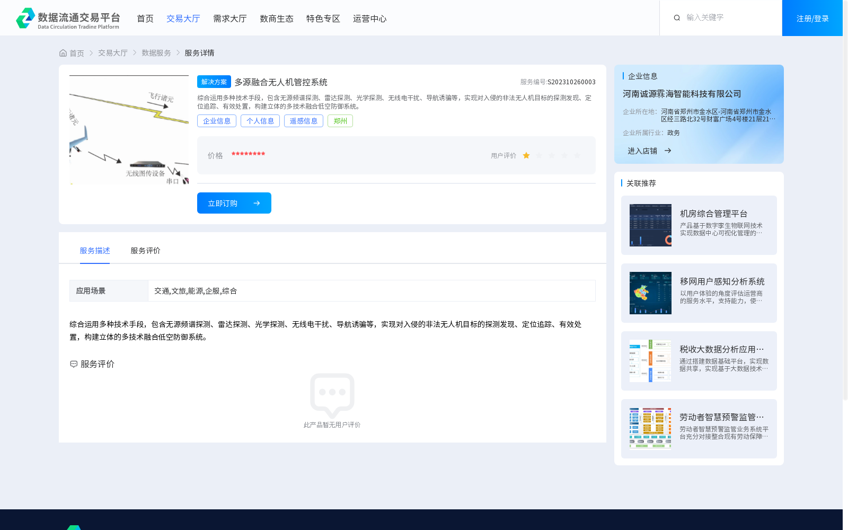Click company name 河南诚源霖海智能科技有限公司
Screen dimensions: 848x530
(x=682, y=94)
